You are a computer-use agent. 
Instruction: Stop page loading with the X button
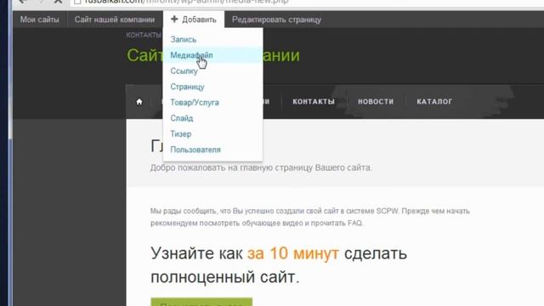[x=58, y=2]
